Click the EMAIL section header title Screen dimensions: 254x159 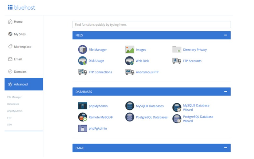point(80,148)
